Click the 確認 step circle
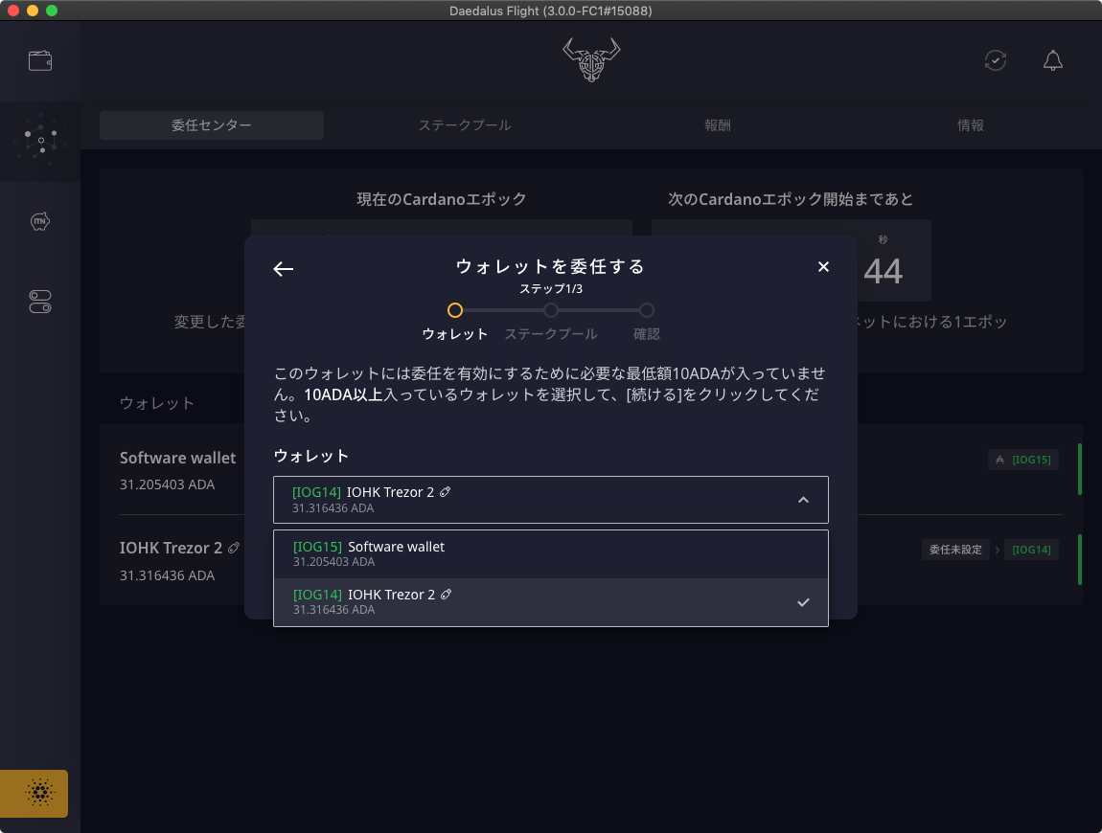Image resolution: width=1102 pixels, height=833 pixels. pyautogui.click(x=647, y=310)
